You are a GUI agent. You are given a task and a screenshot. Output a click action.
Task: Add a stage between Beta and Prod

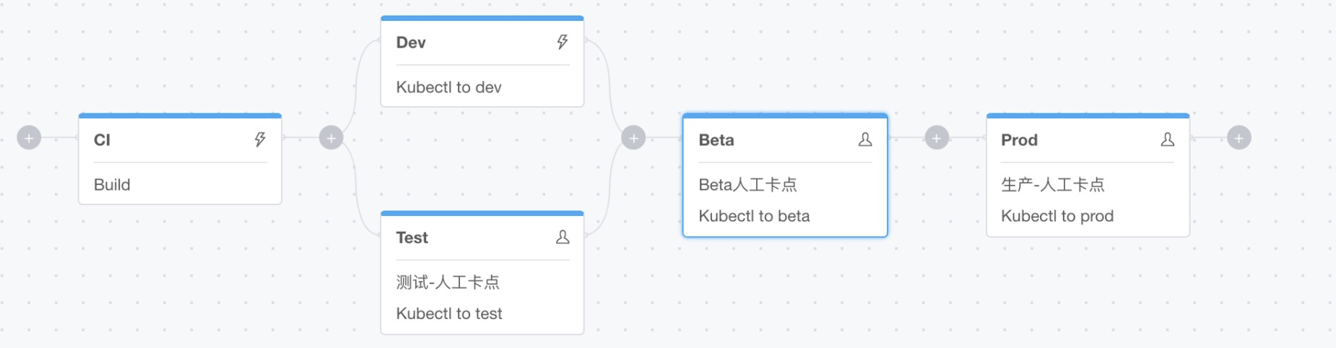pos(937,138)
